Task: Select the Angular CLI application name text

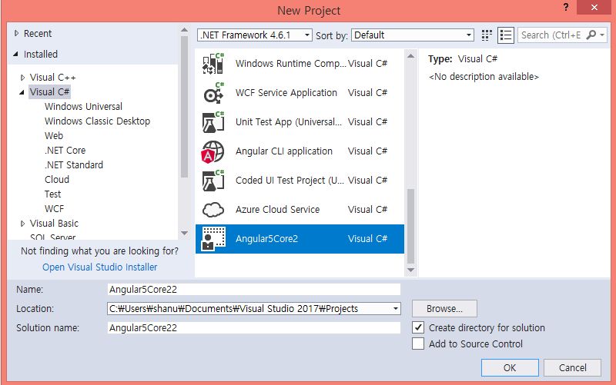Action: point(284,151)
